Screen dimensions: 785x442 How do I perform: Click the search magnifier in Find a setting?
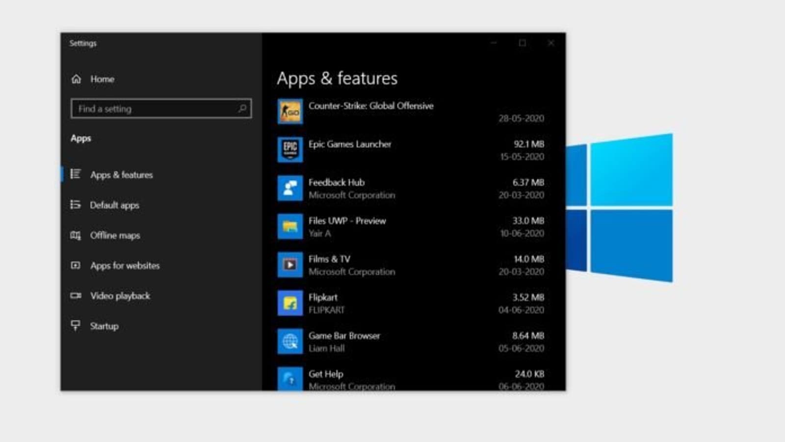[242, 109]
